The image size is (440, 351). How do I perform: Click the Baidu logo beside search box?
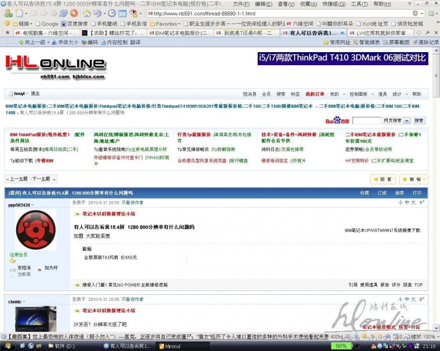point(337,120)
